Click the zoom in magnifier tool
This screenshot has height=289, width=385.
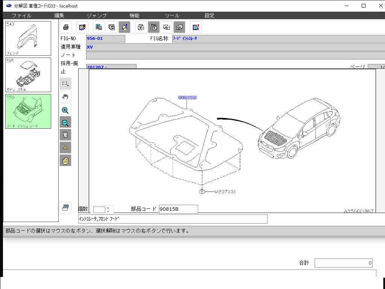65,110
